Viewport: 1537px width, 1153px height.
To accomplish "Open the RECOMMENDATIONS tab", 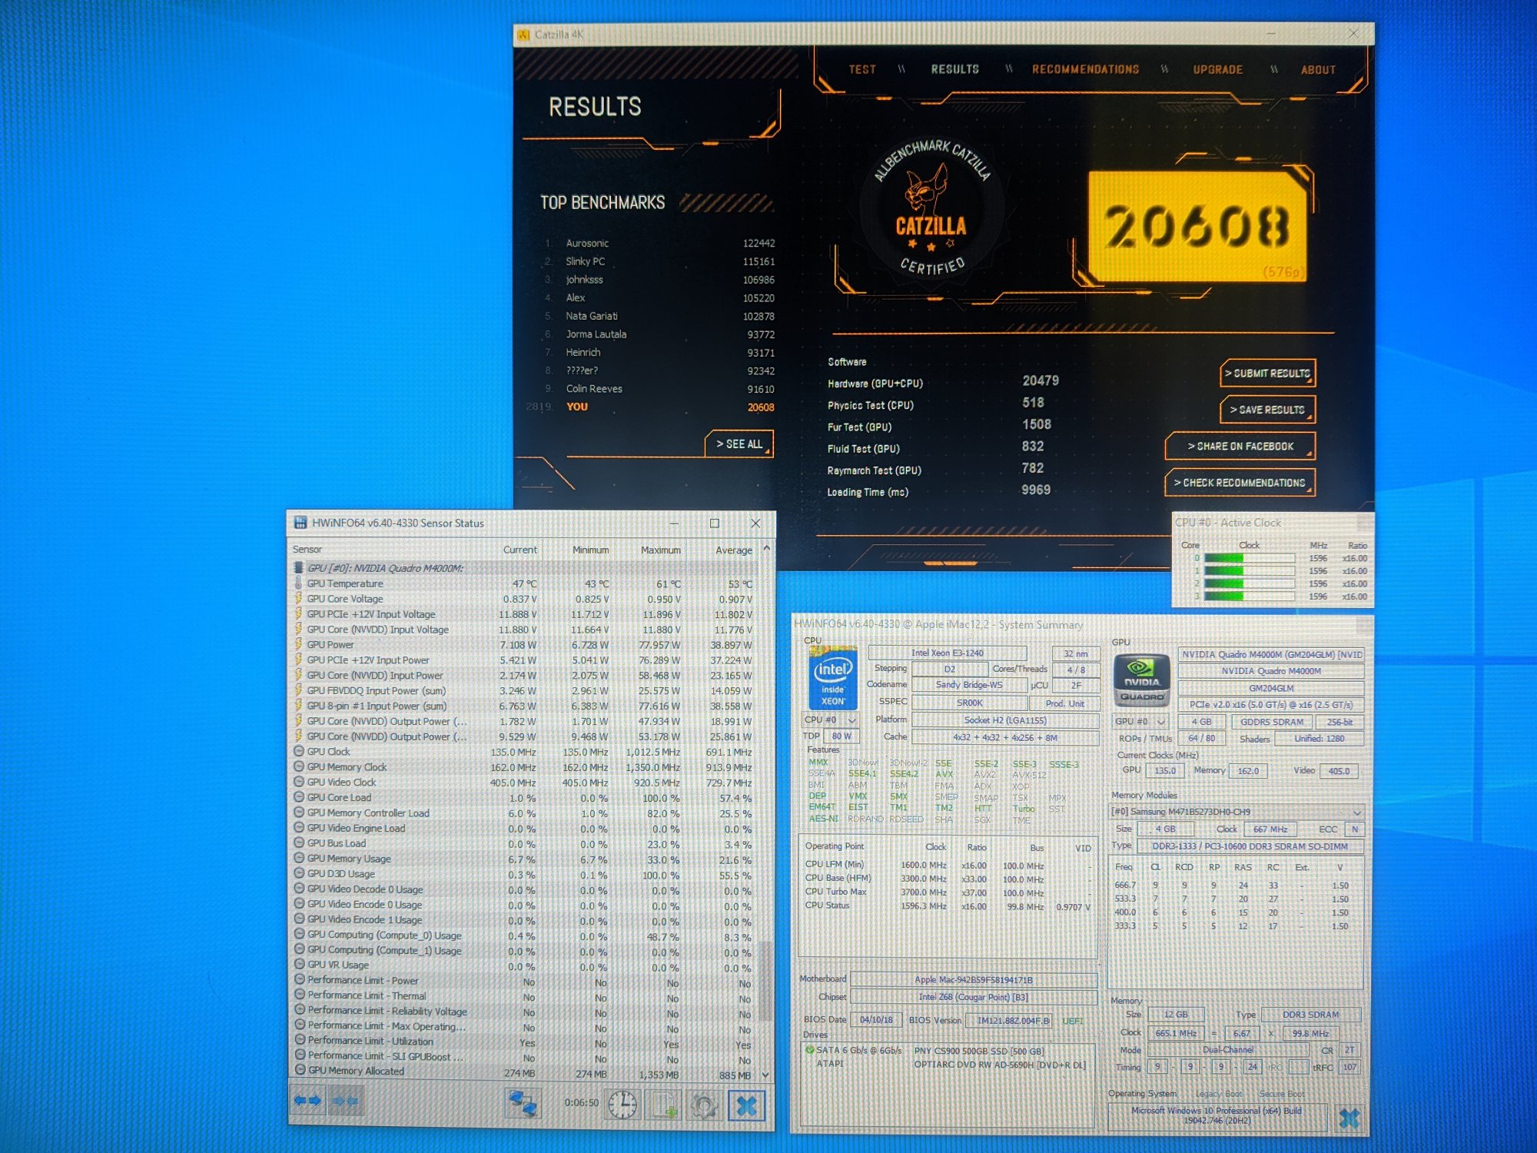I will (1085, 69).
